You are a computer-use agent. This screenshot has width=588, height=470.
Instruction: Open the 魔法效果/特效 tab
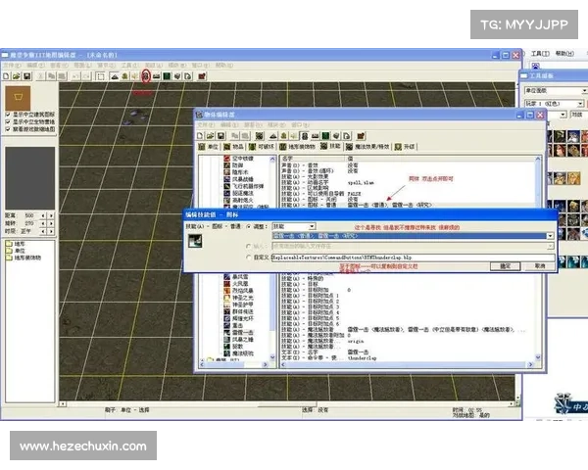[367, 146]
